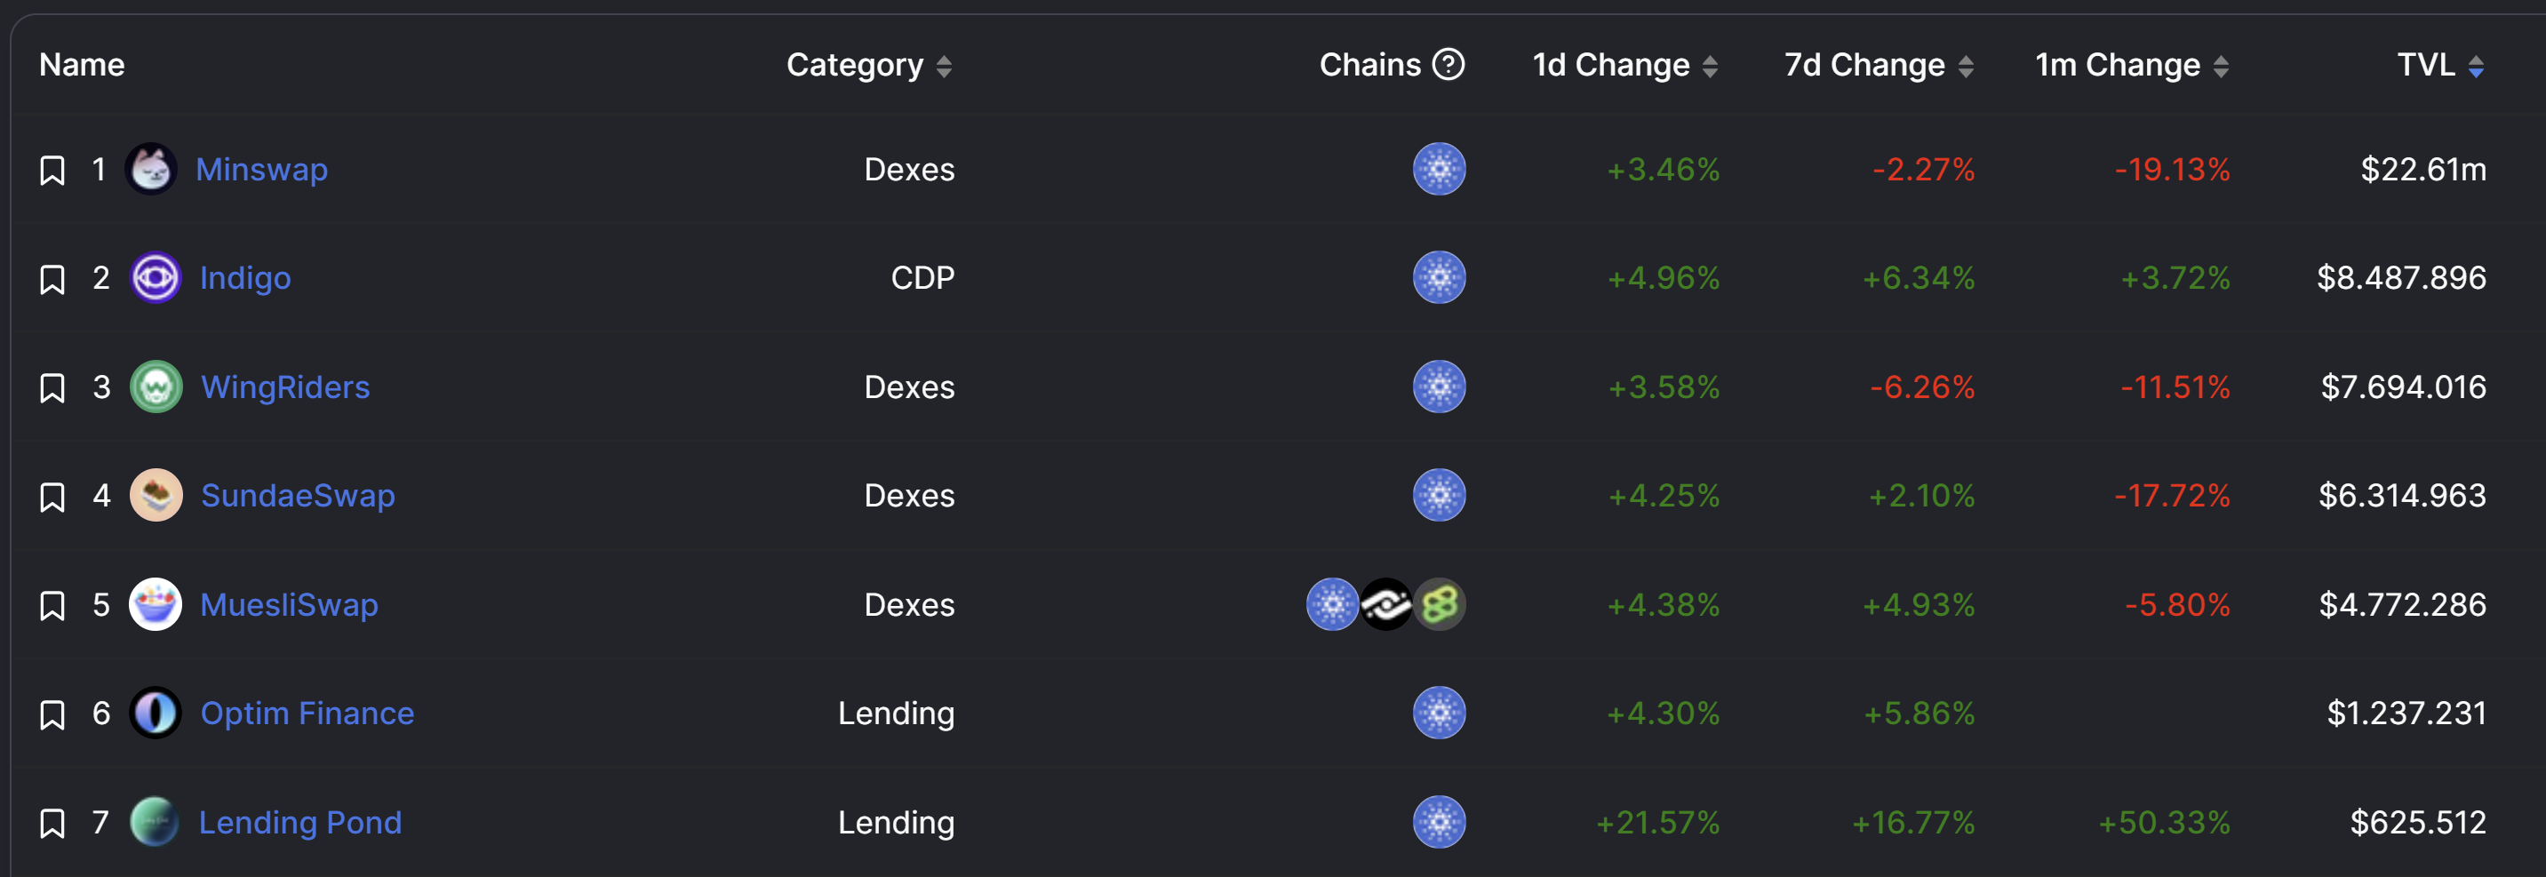Bookmark the WingRiders protocol
This screenshot has width=2546, height=877.
click(52, 387)
